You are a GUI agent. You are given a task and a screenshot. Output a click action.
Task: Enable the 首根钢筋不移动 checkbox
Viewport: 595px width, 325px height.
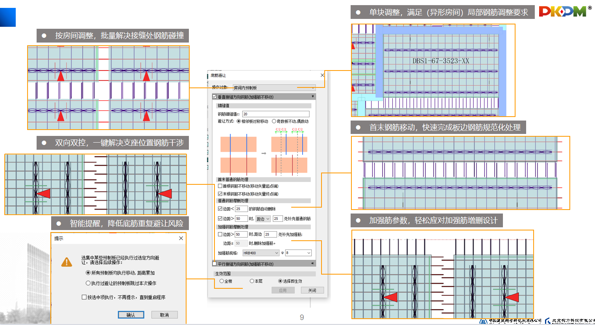click(220, 186)
